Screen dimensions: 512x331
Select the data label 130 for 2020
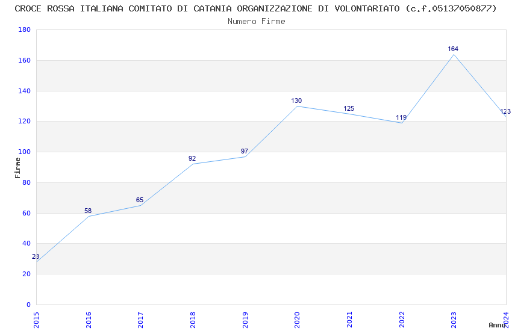[x=296, y=101]
